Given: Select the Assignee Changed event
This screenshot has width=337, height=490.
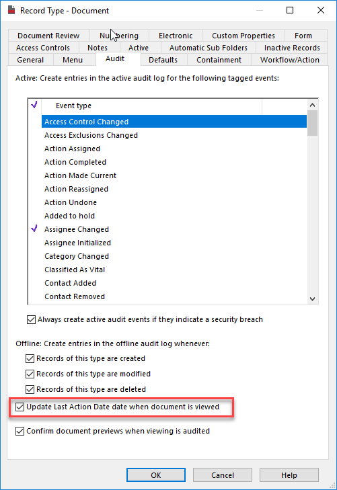Looking at the screenshot, I should (x=174, y=229).
